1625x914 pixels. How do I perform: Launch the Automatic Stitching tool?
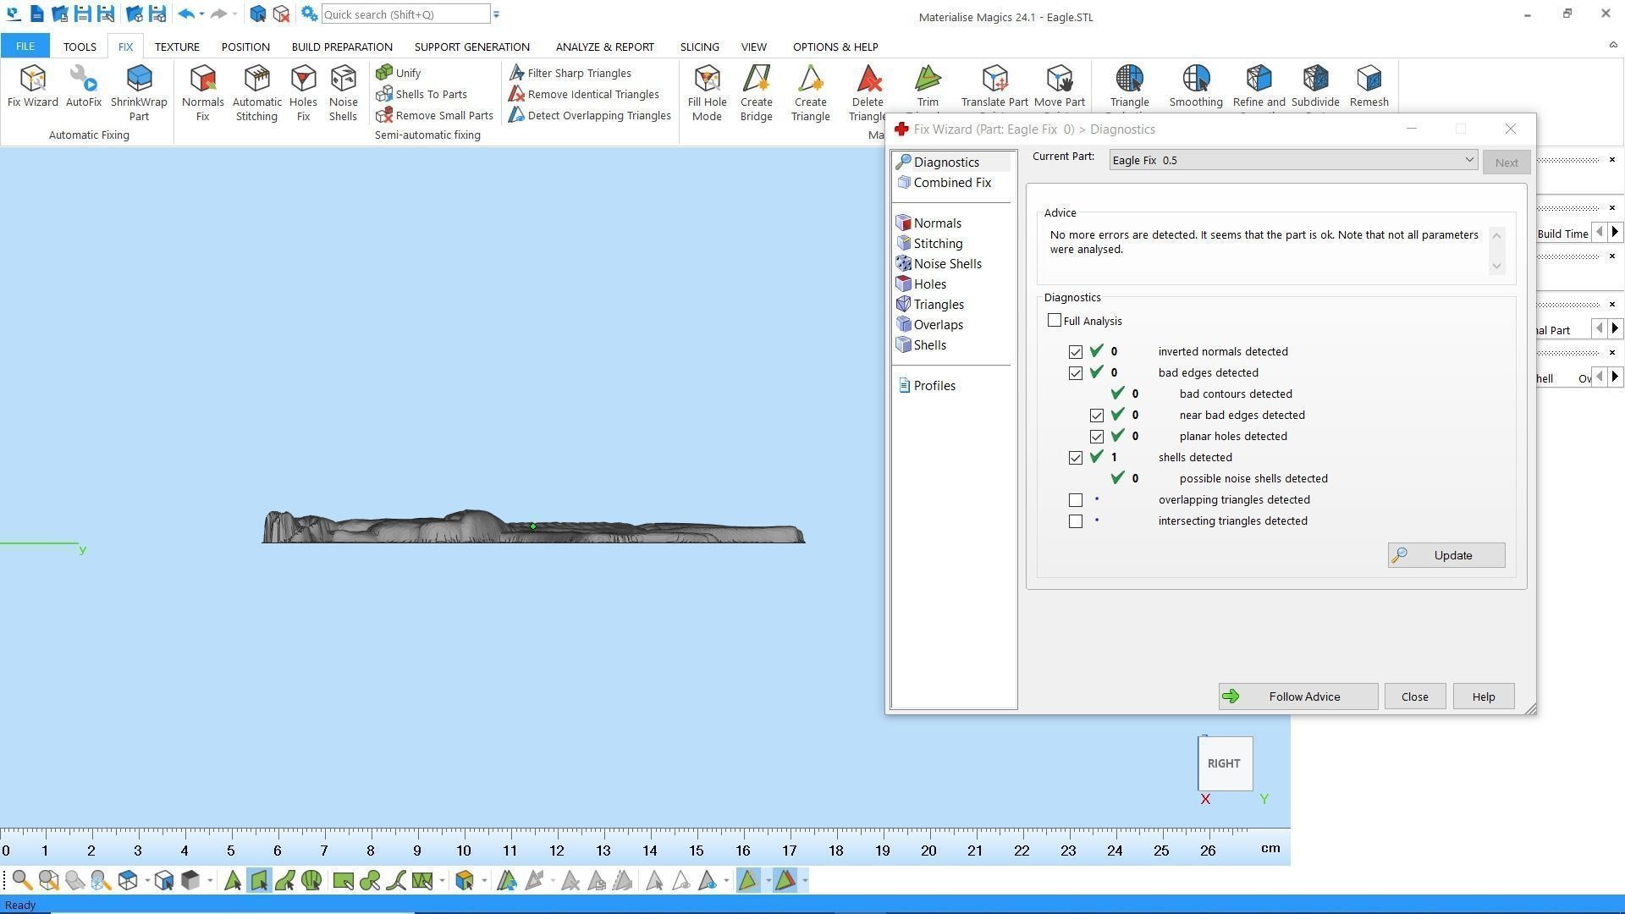256,91
